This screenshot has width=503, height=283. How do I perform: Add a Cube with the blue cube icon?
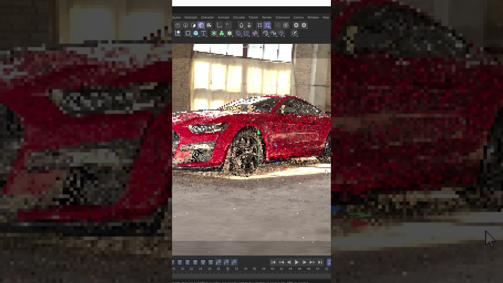pos(196,33)
